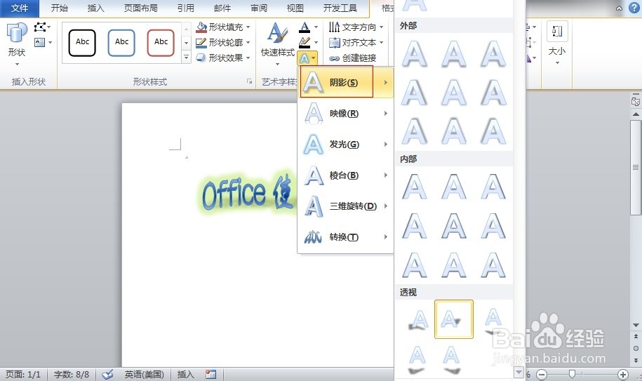Open the 映像(R) submenu

[x=346, y=114]
